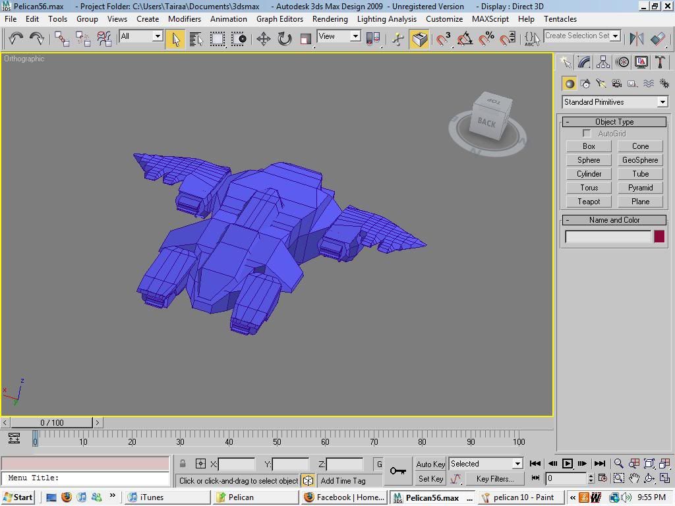The height and width of the screenshot is (506, 675).
Task: Open the Select by Name list icon
Action: 196,39
